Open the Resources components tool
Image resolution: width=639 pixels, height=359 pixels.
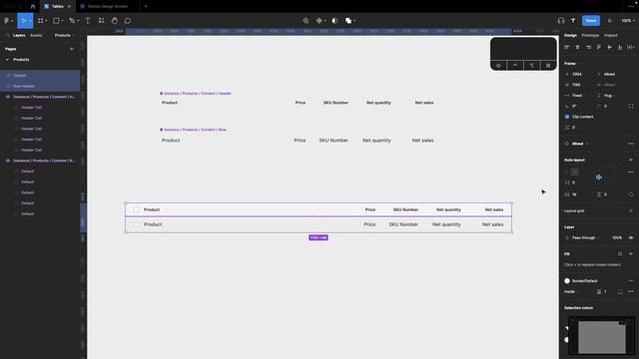(101, 20)
